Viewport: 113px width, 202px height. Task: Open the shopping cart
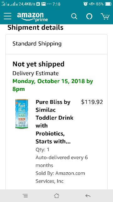pyautogui.click(x=105, y=16)
